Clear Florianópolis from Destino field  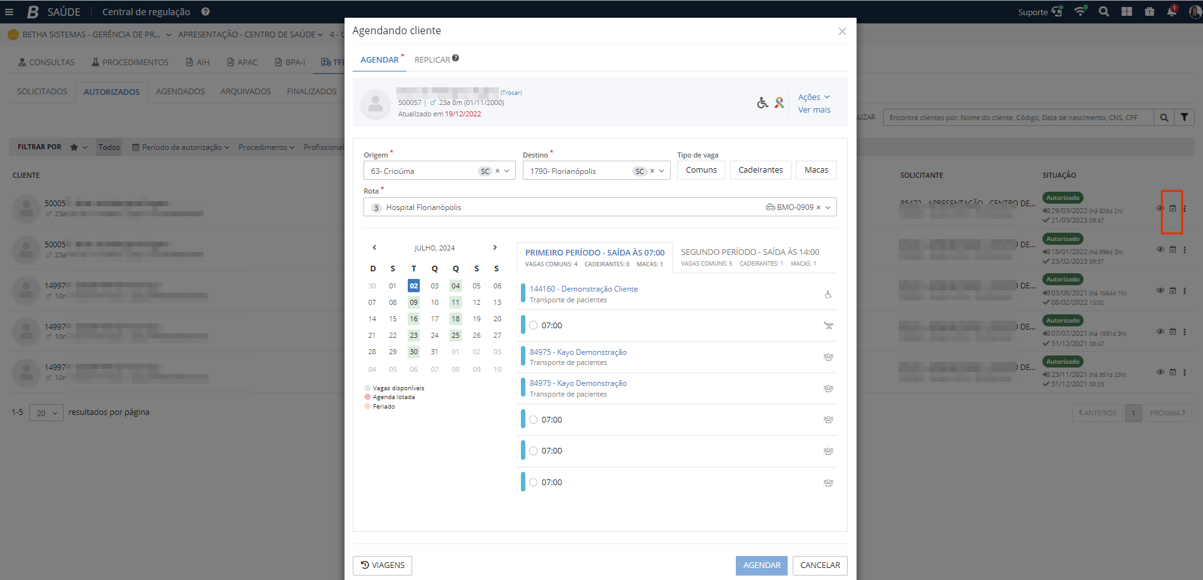click(x=652, y=171)
